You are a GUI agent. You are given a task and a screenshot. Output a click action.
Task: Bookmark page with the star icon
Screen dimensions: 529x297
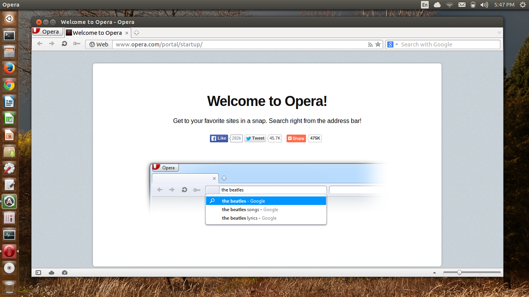[378, 44]
